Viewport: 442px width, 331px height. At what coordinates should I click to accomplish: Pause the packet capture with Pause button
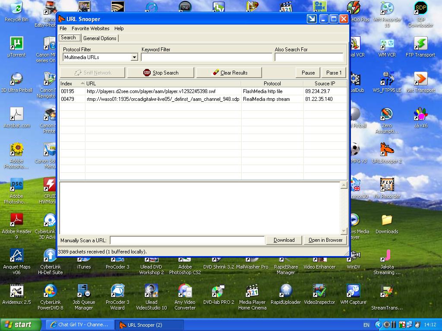tap(308, 72)
